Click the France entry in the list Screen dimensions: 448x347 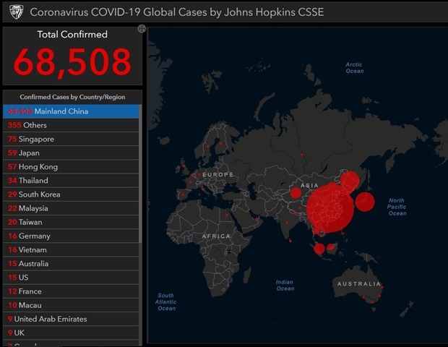71,291
